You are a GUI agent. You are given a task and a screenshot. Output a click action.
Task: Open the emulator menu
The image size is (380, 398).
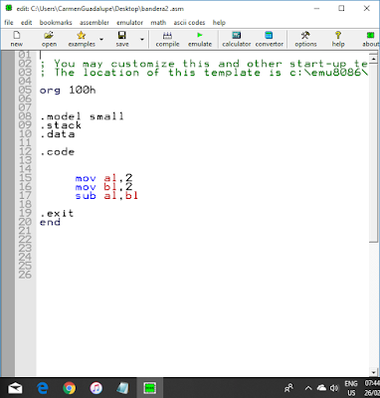(x=129, y=23)
